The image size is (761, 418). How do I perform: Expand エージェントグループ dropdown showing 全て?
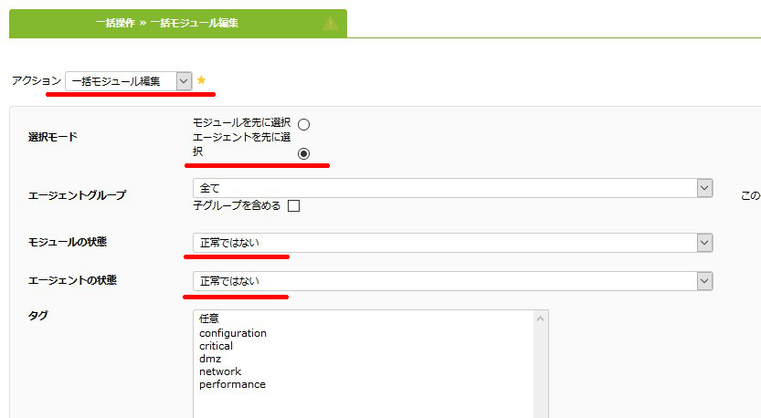[x=453, y=188]
